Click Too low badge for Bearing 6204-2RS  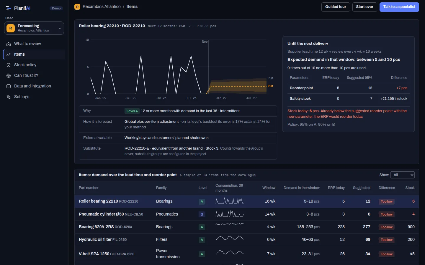pyautogui.click(x=387, y=227)
